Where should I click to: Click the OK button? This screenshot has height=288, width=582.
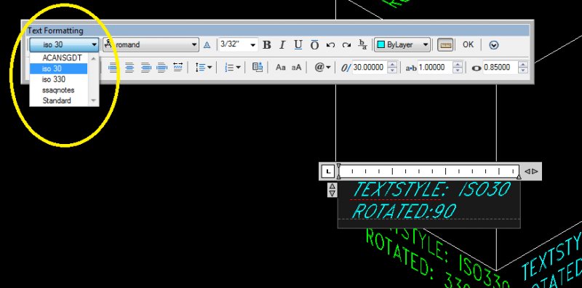tap(468, 44)
